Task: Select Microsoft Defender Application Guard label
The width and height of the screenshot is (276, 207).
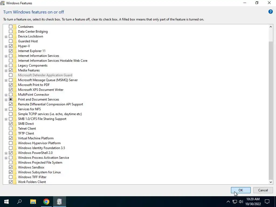Action: pyautogui.click(x=45, y=75)
